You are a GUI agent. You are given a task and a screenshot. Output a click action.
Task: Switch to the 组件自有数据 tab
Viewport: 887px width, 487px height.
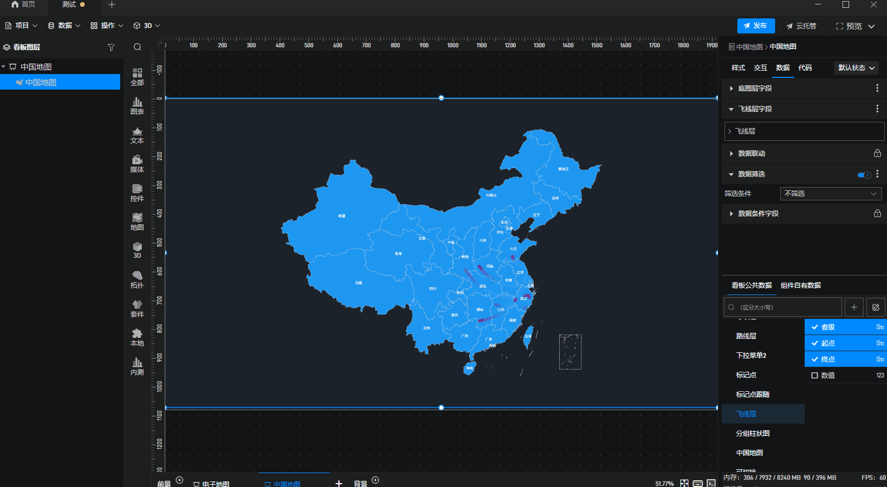801,286
